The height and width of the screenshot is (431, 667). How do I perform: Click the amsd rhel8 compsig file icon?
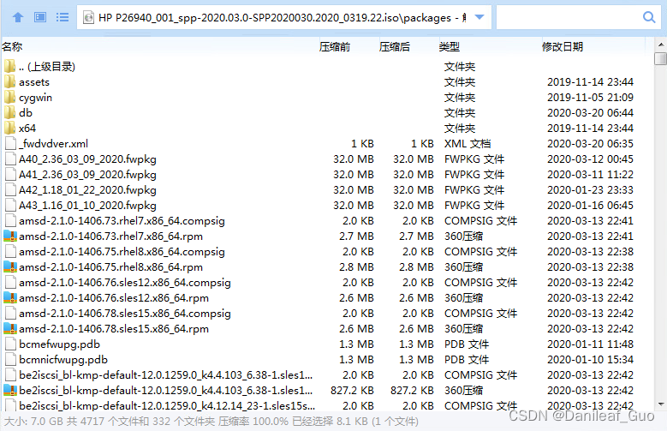point(10,251)
